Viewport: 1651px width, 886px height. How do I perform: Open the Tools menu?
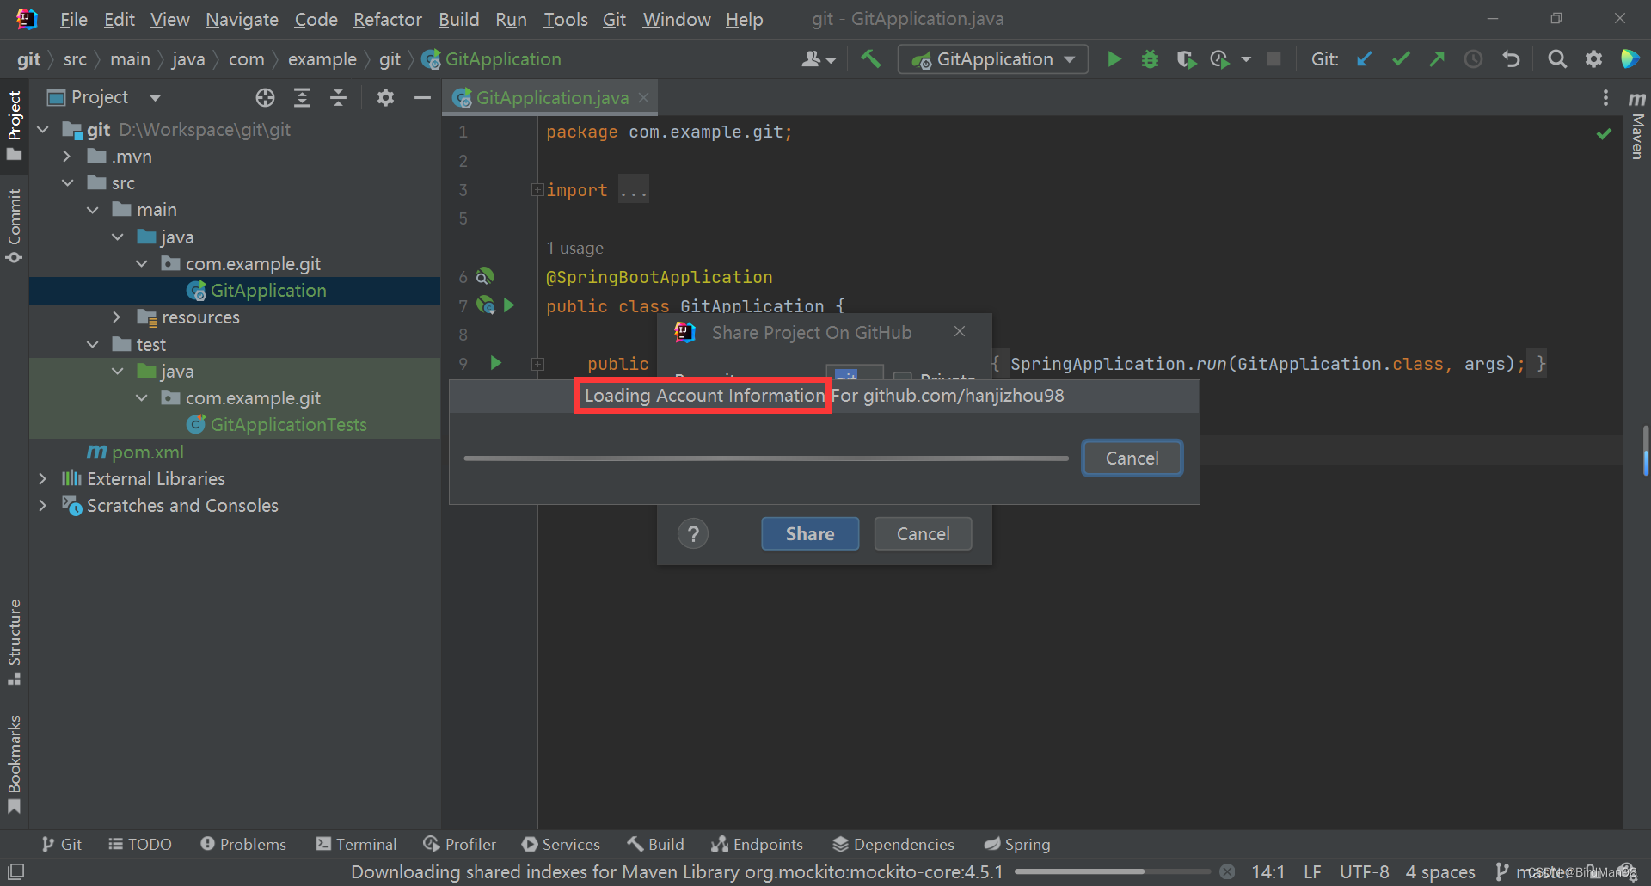click(566, 19)
